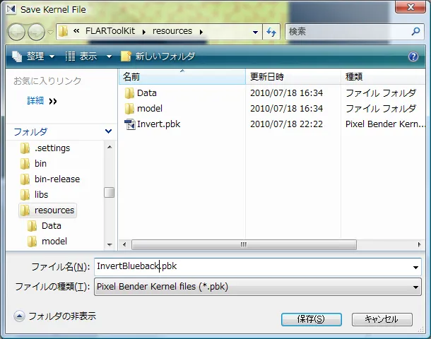Click the model folder icon in file list

[129, 109]
